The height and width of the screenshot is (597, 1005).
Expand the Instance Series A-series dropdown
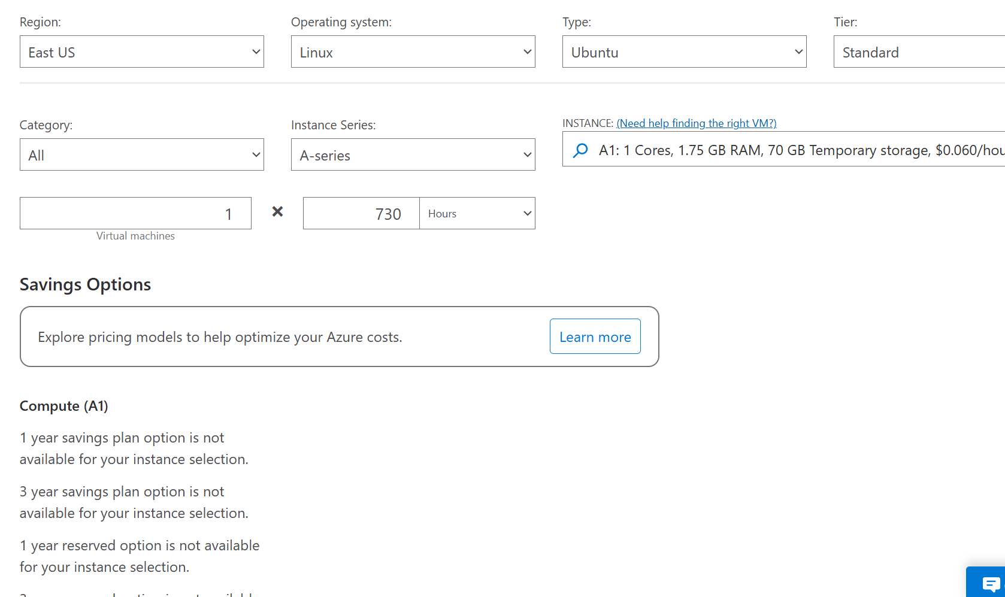[x=413, y=155]
